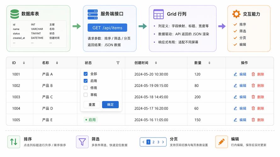The width and height of the screenshot is (280, 157).
Task: Click 编辑 link in row 1003
Action: coord(243,97)
